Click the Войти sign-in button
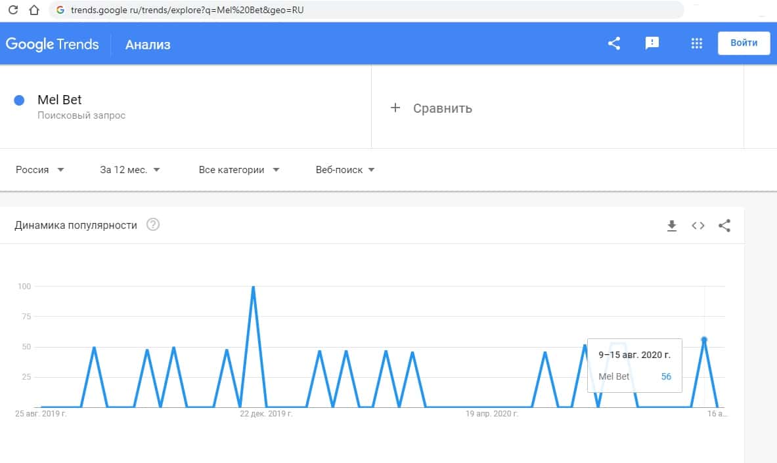Viewport: 777px width, 463px height. (x=744, y=43)
